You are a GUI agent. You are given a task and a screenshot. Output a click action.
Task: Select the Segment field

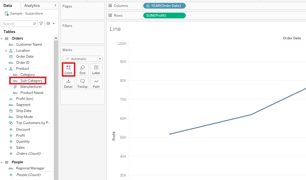(x=23, y=105)
